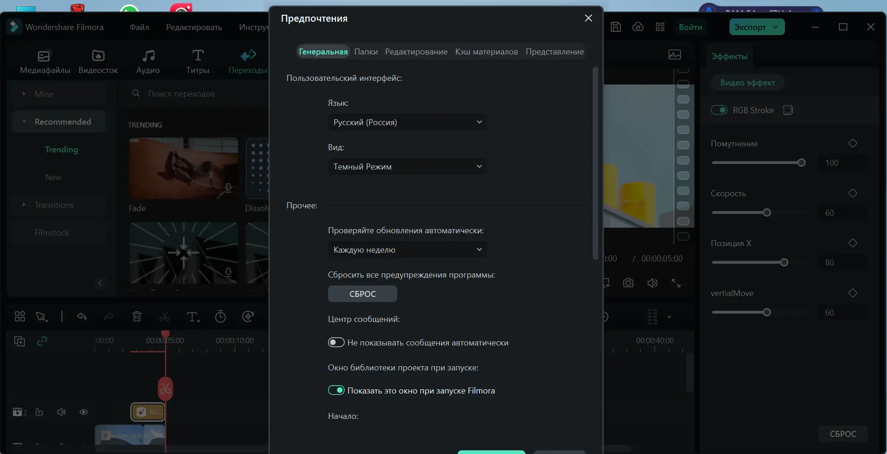Open the timeline options dropdown arrow
This screenshot has width=887, height=454.
[x=669, y=317]
